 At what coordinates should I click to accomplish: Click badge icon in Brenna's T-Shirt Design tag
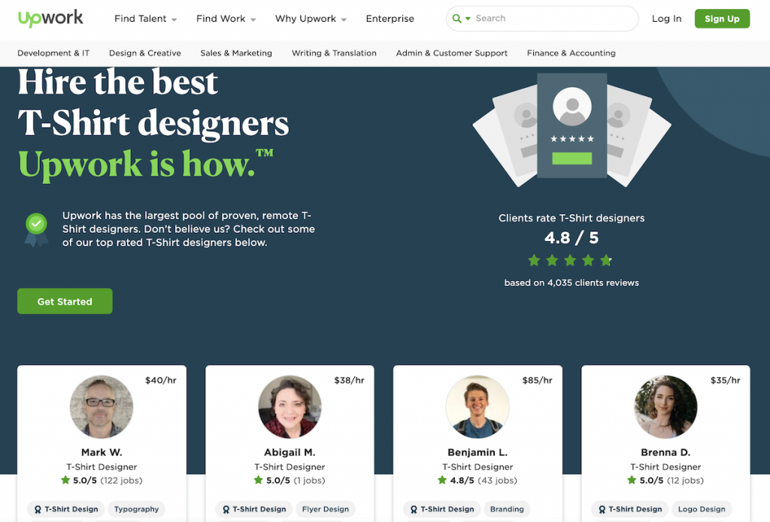coord(602,509)
